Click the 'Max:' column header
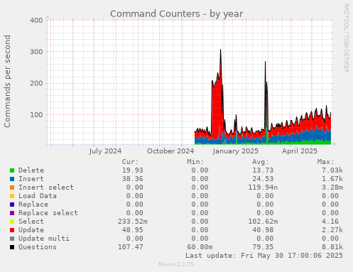 tap(325, 162)
